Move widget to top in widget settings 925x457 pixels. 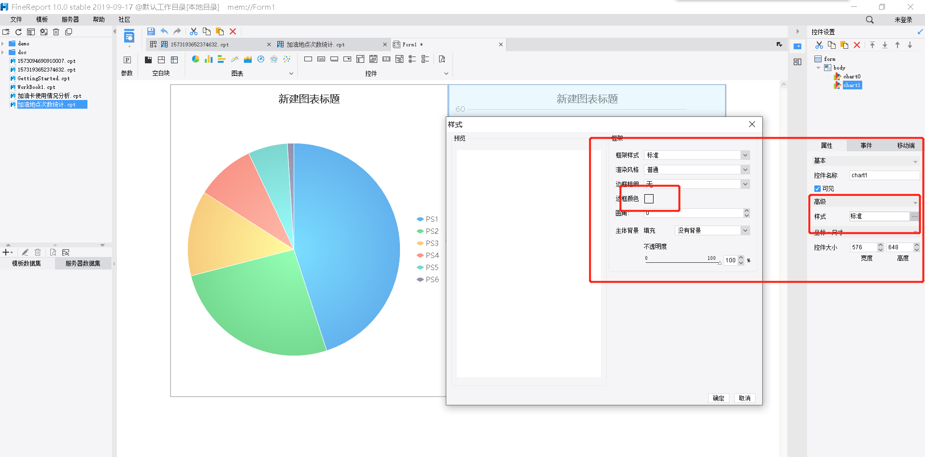tap(872, 45)
